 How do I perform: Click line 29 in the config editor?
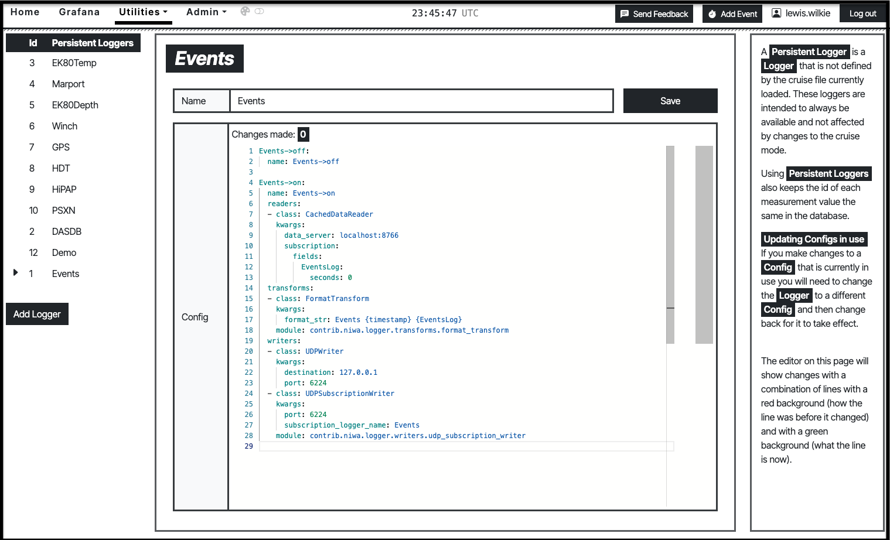coord(466,446)
